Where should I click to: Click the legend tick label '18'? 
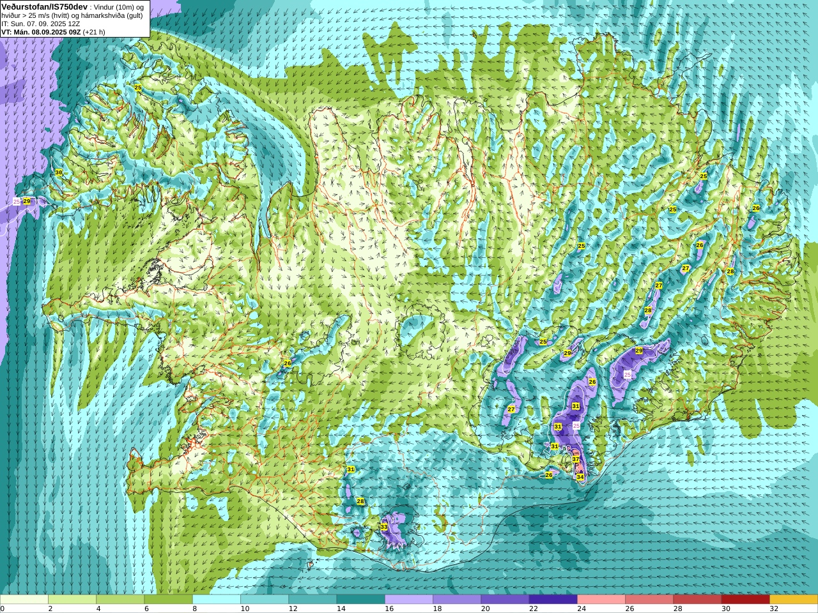[437, 609]
